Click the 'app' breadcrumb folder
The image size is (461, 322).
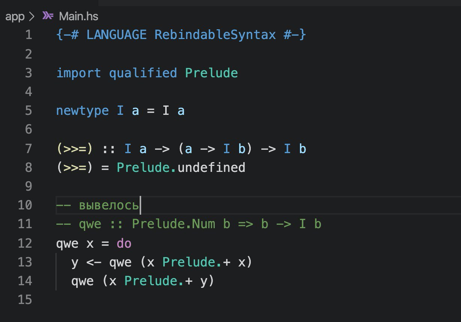15,17
